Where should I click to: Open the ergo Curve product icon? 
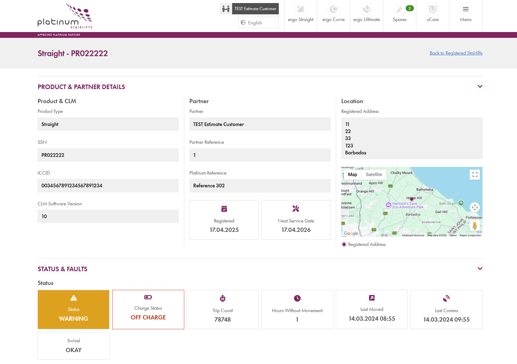(333, 9)
